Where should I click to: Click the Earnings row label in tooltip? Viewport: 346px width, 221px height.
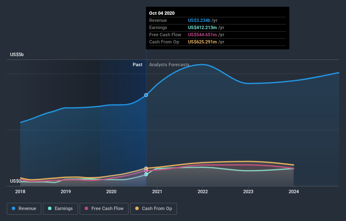(x=158, y=27)
